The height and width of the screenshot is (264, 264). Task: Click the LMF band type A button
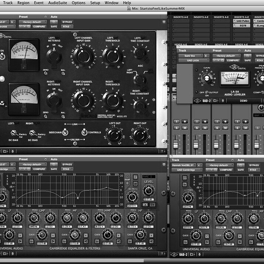tap(53, 235)
